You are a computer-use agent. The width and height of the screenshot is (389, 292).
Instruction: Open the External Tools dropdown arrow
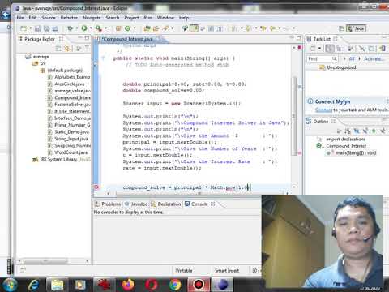click(105, 28)
